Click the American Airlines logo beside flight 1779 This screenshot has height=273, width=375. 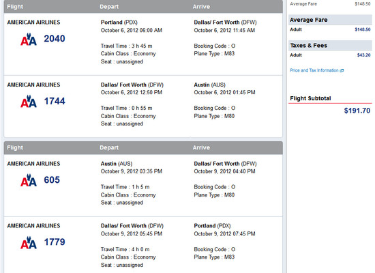point(29,242)
